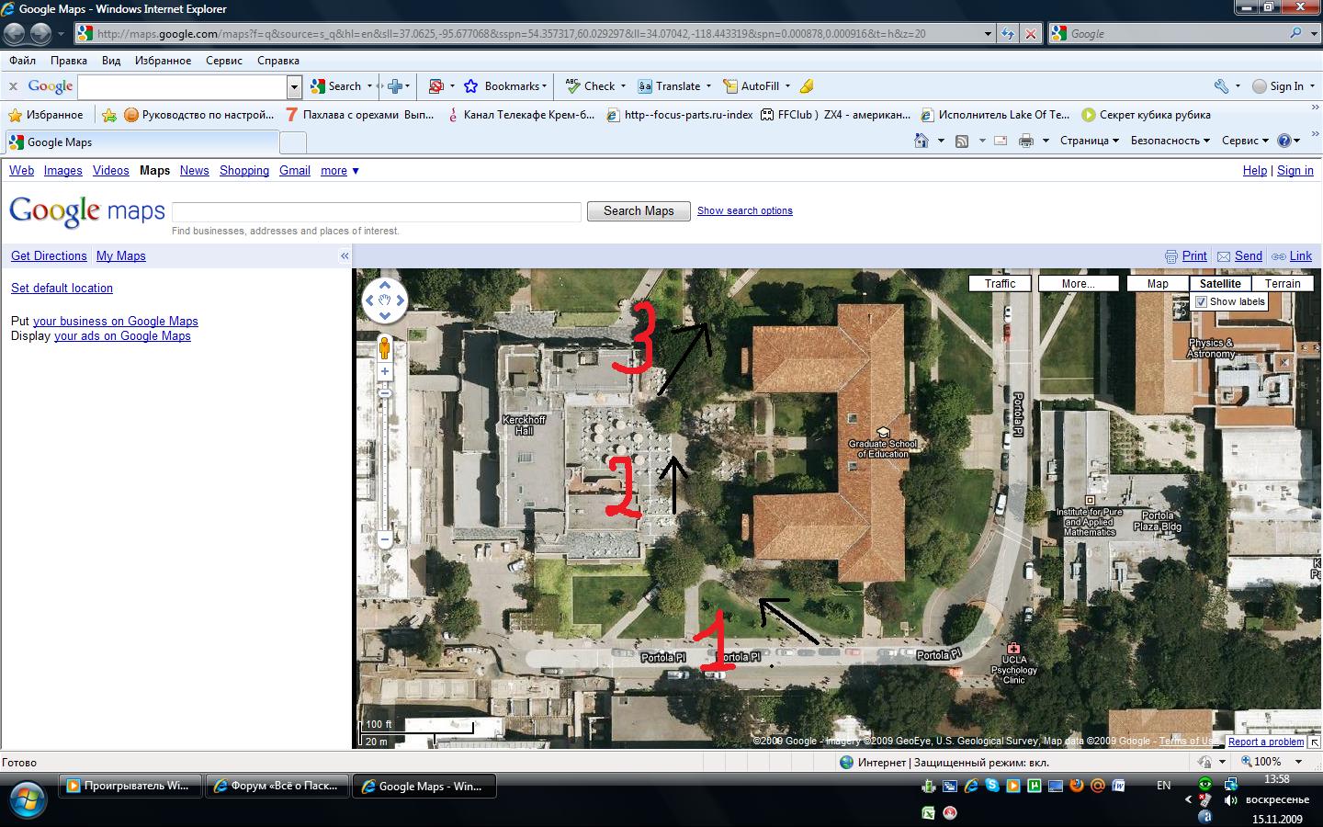This screenshot has height=827, width=1323.
Task: Click the Google Maps search field
Action: tap(377, 212)
